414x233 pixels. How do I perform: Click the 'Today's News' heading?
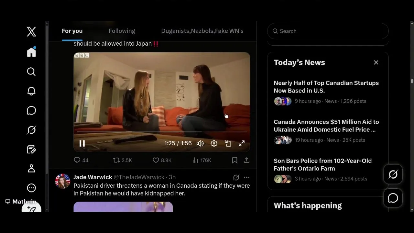(299, 62)
